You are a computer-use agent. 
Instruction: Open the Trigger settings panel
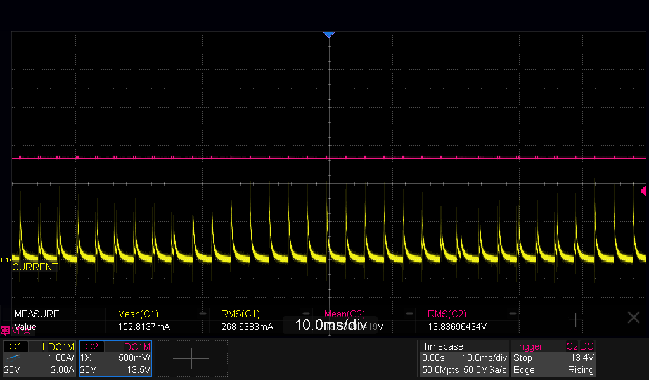(554, 358)
